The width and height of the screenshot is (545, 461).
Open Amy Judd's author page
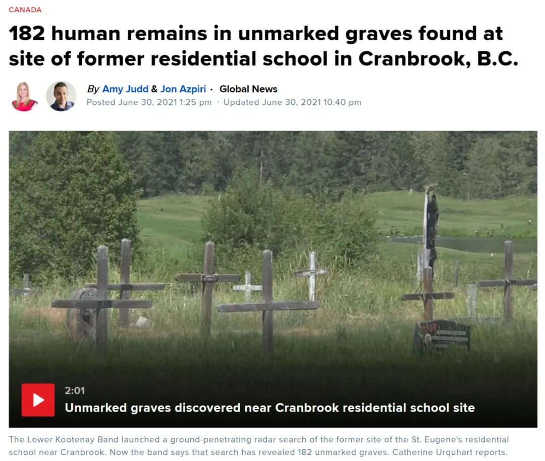point(125,89)
